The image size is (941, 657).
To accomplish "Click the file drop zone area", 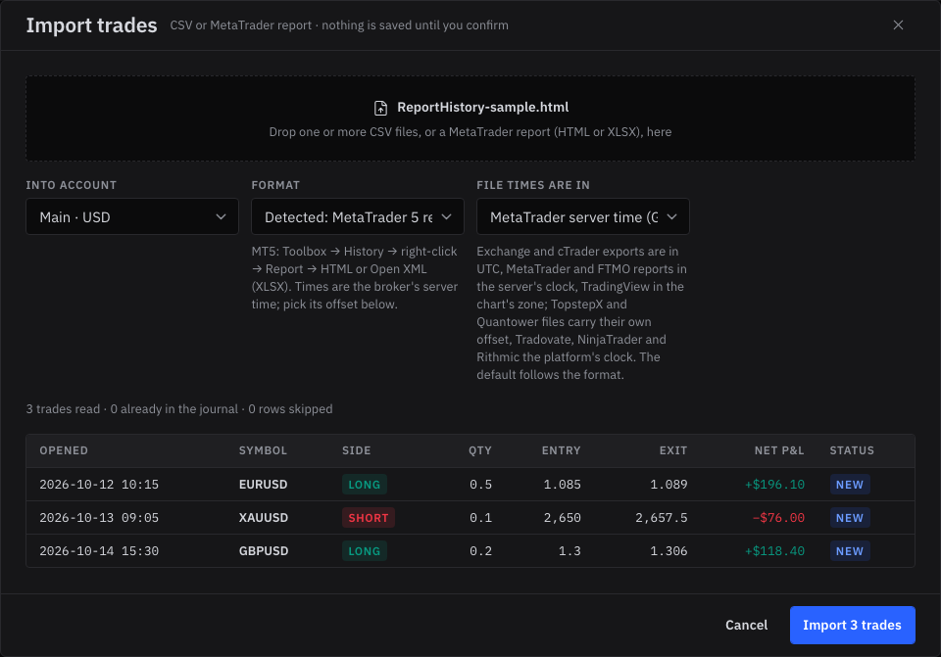I will (x=470, y=118).
